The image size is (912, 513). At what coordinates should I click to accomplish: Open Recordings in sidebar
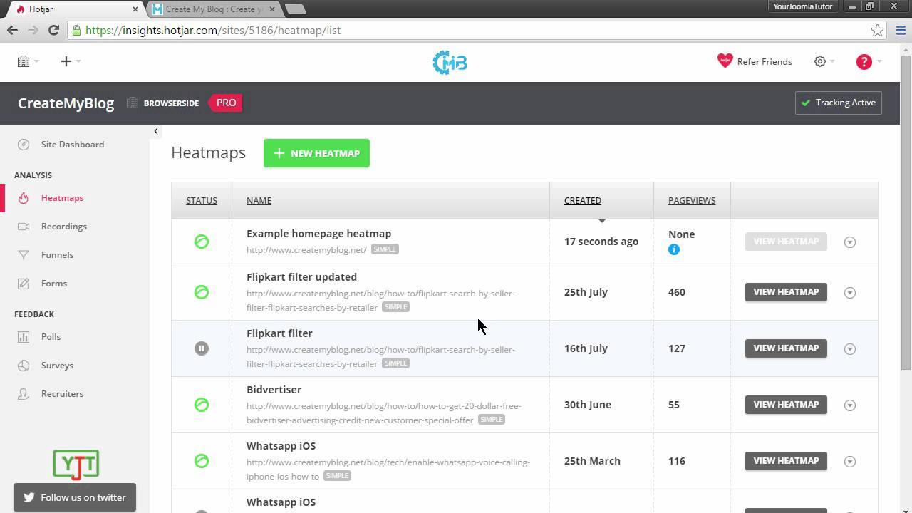pos(64,226)
